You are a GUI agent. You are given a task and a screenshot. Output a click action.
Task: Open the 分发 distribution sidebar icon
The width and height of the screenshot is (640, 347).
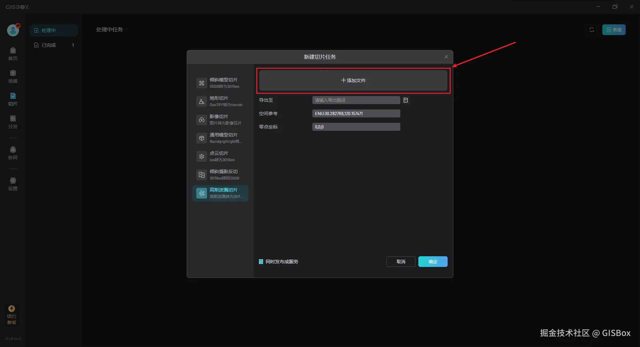pos(13,122)
